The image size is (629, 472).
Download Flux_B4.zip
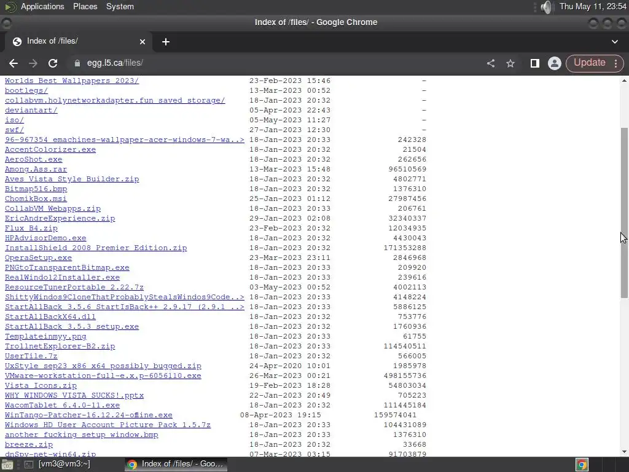pos(31,229)
